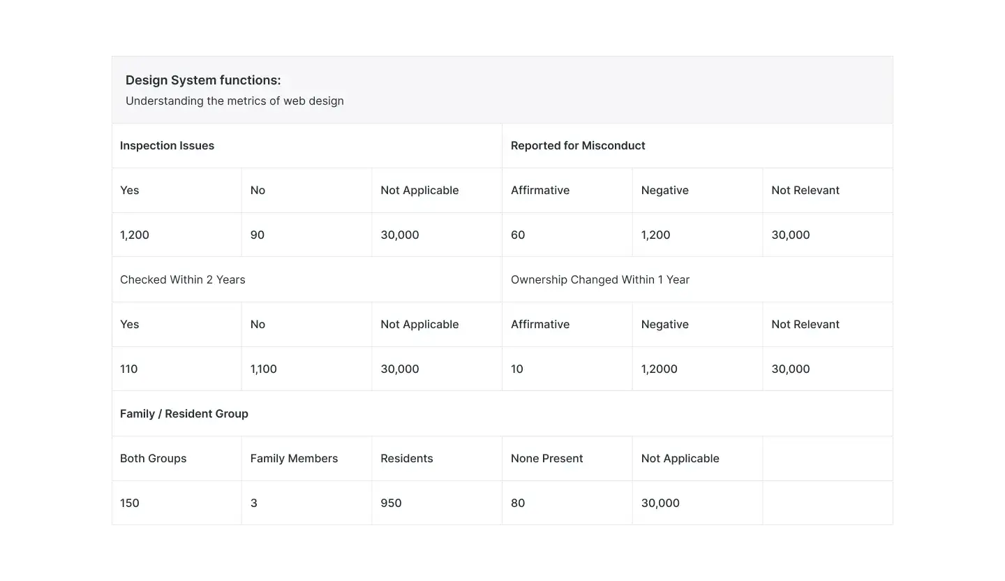Select the "Reported for Misconduct" header cell
Image resolution: width=1005 pixels, height=581 pixels.
[578, 145]
